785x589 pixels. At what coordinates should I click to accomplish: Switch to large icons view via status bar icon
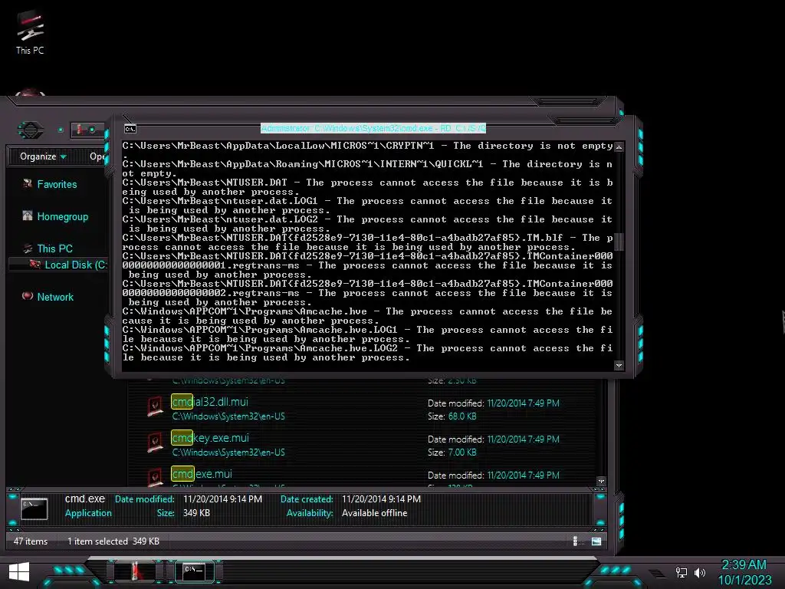[x=596, y=541]
